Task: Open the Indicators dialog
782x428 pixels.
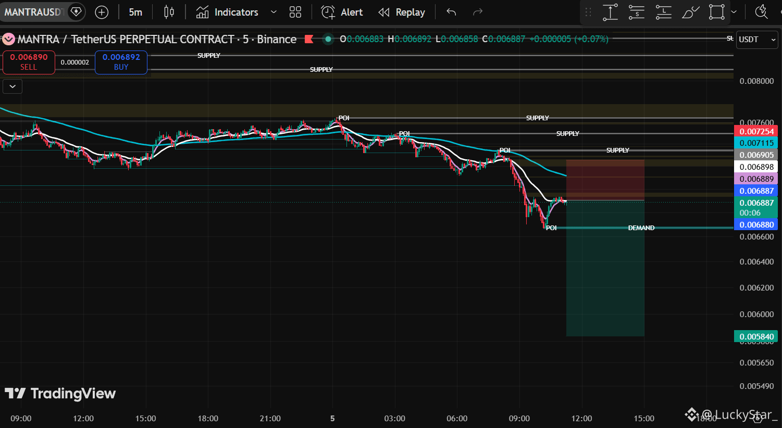Action: (x=227, y=12)
